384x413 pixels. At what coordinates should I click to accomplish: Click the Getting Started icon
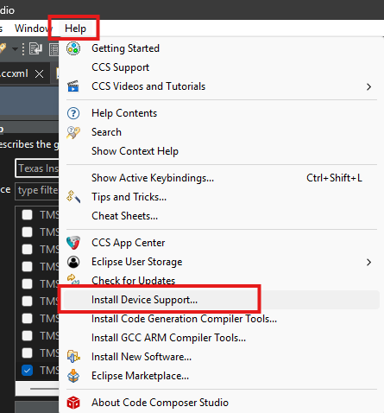pyautogui.click(x=73, y=48)
